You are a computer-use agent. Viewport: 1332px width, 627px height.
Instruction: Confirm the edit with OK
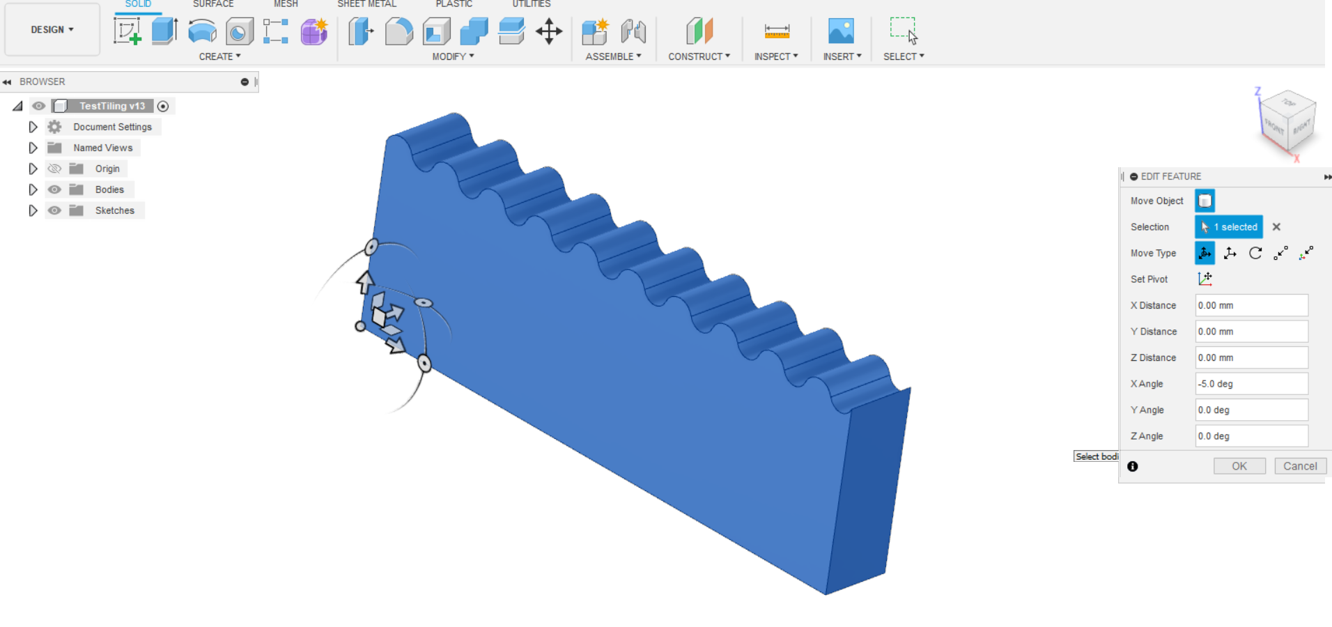1239,465
